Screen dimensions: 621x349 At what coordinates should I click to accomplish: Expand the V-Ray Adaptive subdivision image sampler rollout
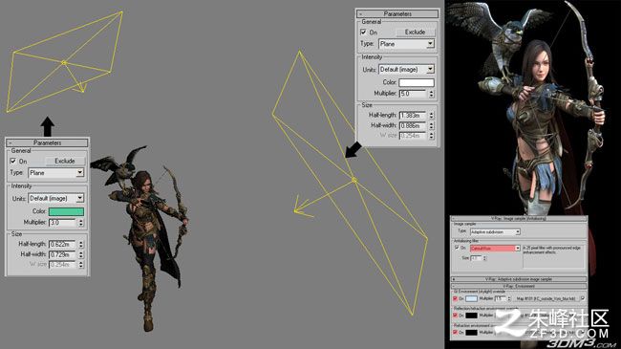(x=519, y=279)
